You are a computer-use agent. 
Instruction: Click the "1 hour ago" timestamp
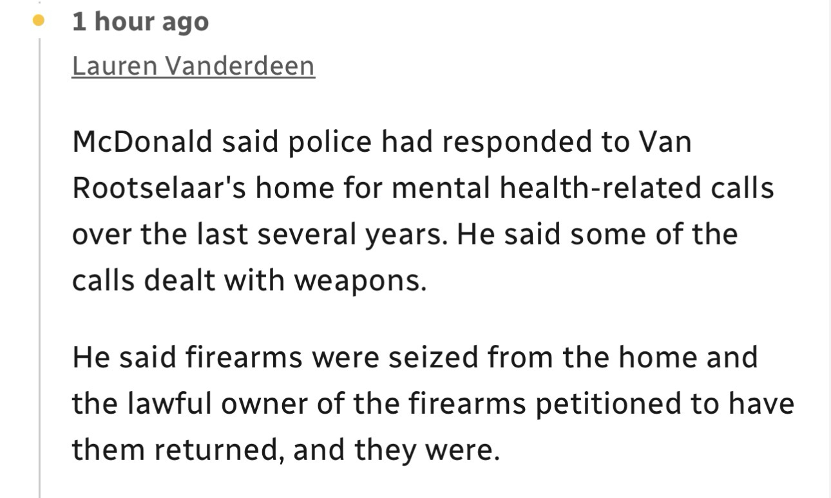click(140, 22)
